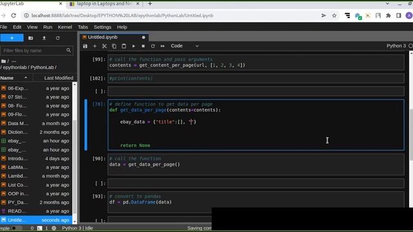Open file 07 Stri... in file list
The height and width of the screenshot is (232, 413).
(36, 97)
